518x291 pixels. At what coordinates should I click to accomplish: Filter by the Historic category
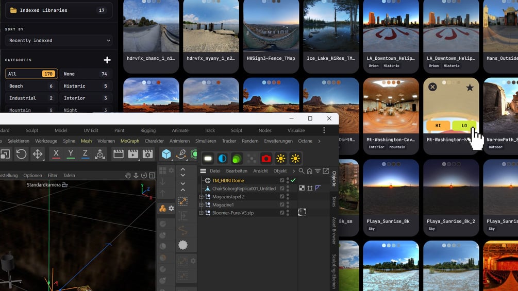(x=86, y=86)
